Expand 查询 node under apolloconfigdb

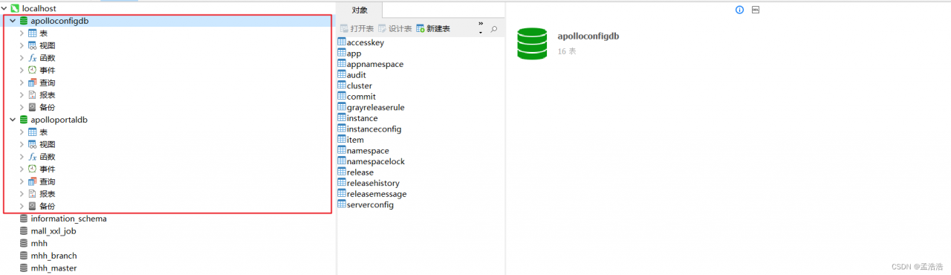click(22, 82)
